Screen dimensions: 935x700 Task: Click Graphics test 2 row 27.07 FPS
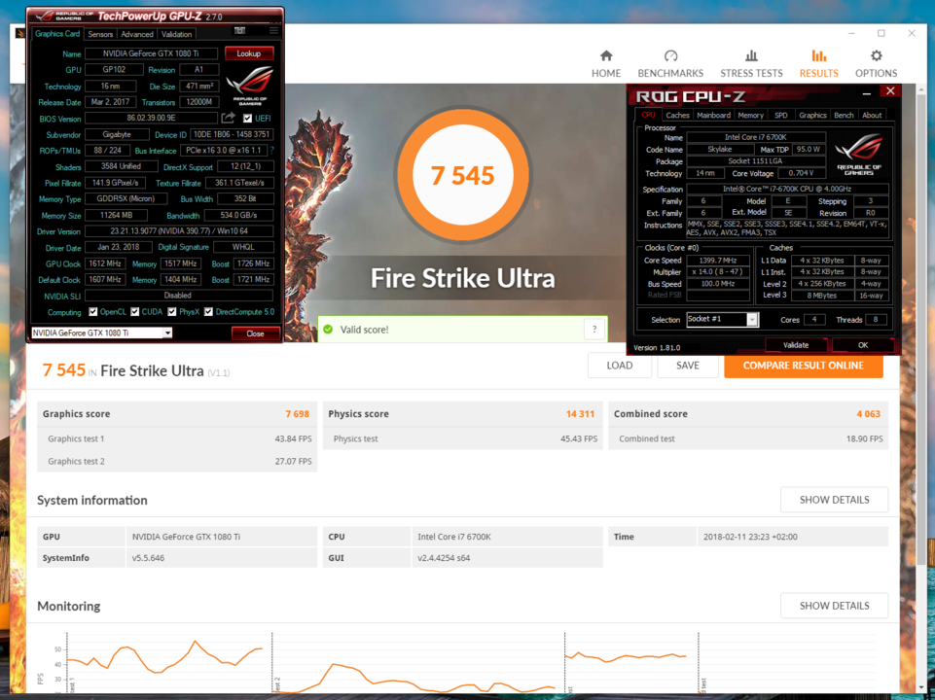pyautogui.click(x=177, y=461)
